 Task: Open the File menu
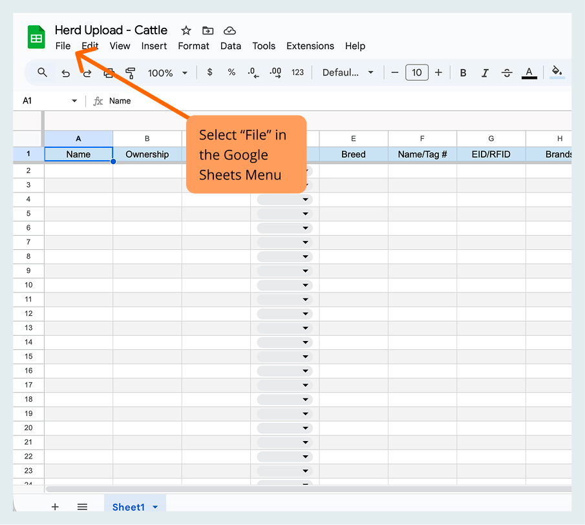[x=63, y=46]
